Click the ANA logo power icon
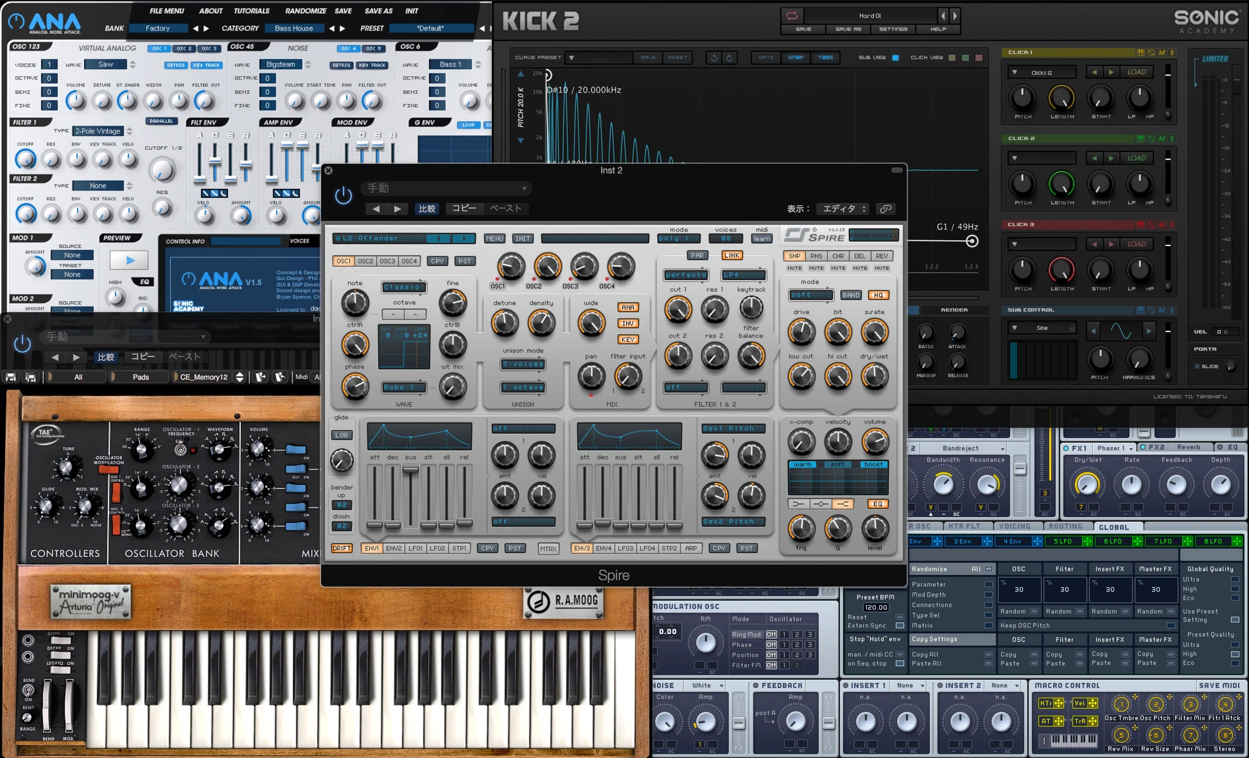1249x758 pixels. [17, 22]
